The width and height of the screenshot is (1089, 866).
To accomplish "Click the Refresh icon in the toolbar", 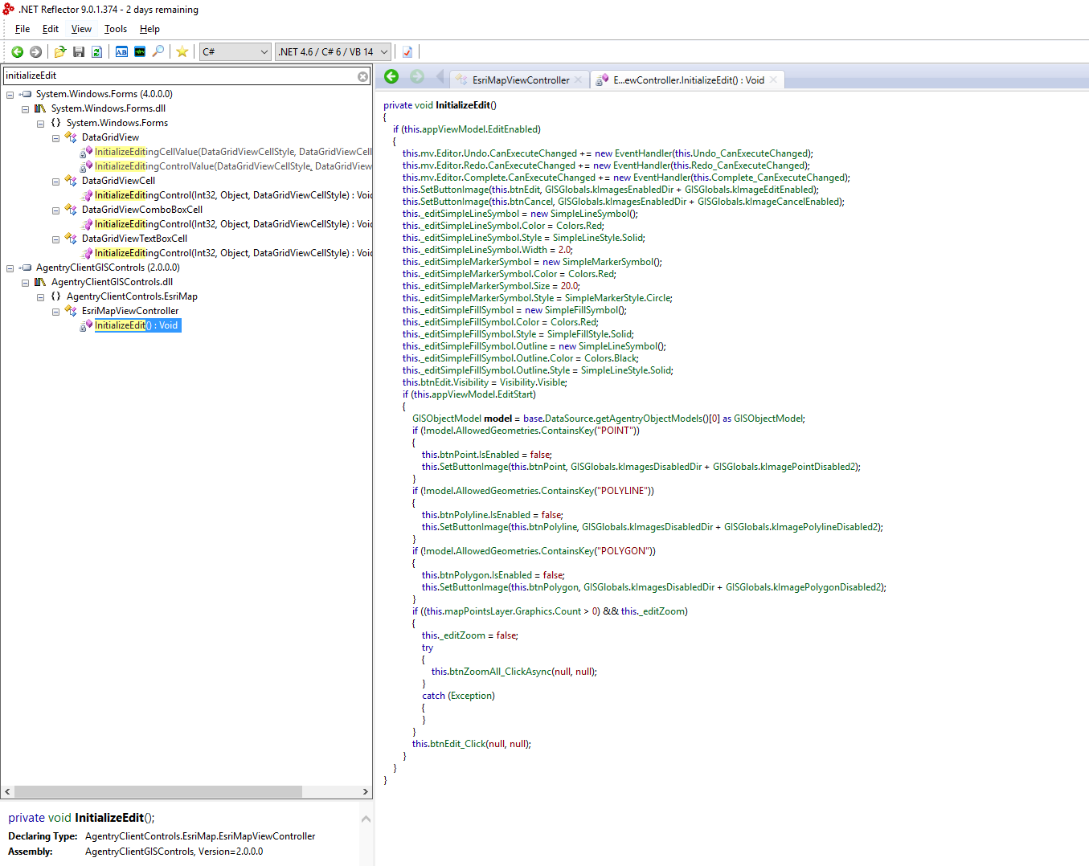I will (96, 52).
